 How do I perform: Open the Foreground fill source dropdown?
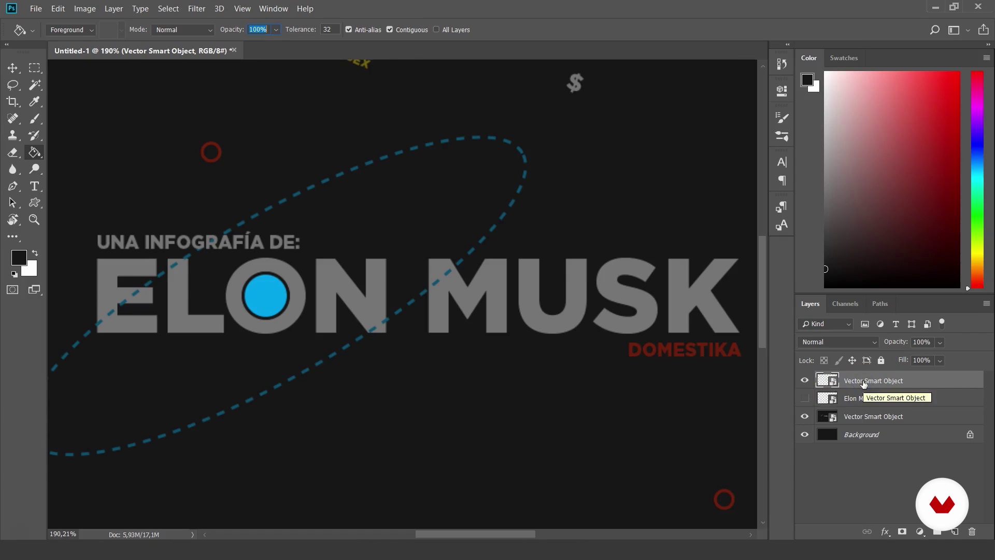click(70, 30)
